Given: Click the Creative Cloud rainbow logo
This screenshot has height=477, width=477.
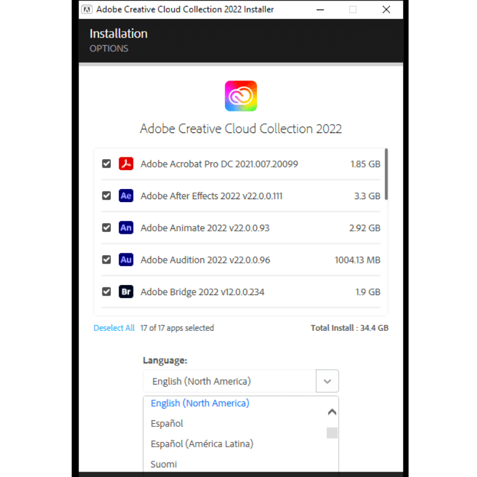Looking at the screenshot, I should pyautogui.click(x=241, y=96).
